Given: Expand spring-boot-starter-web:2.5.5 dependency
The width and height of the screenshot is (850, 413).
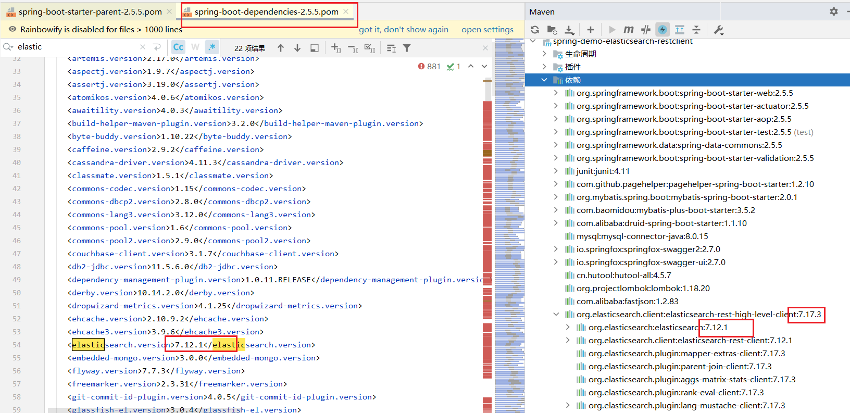Looking at the screenshot, I should pyautogui.click(x=556, y=93).
